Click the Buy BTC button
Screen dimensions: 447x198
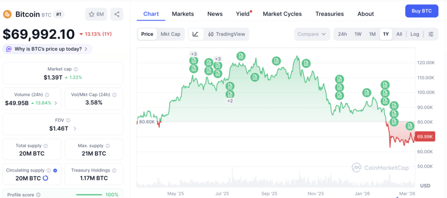[x=422, y=11]
